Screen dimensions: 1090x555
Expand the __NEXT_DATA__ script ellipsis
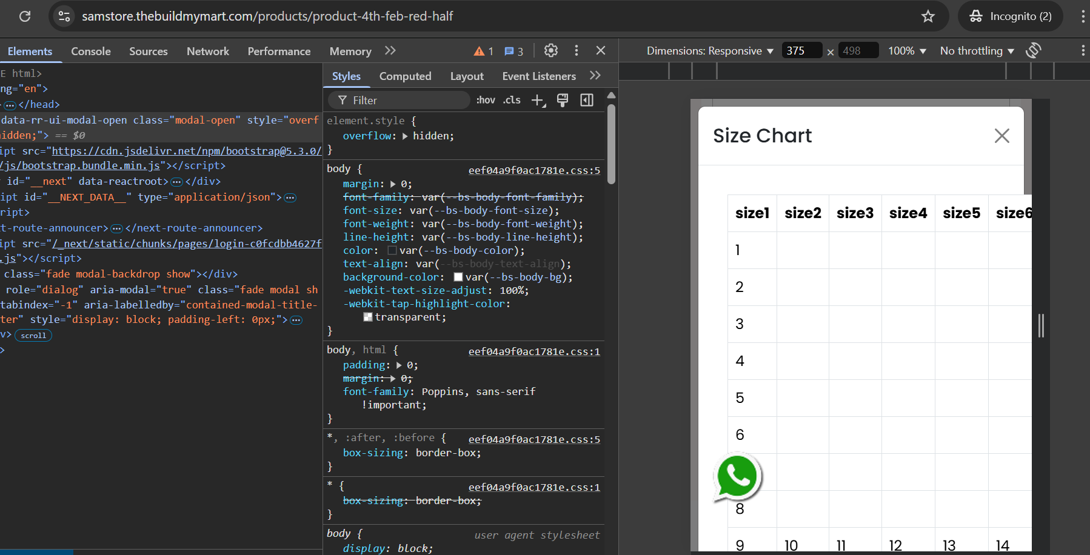[290, 198]
